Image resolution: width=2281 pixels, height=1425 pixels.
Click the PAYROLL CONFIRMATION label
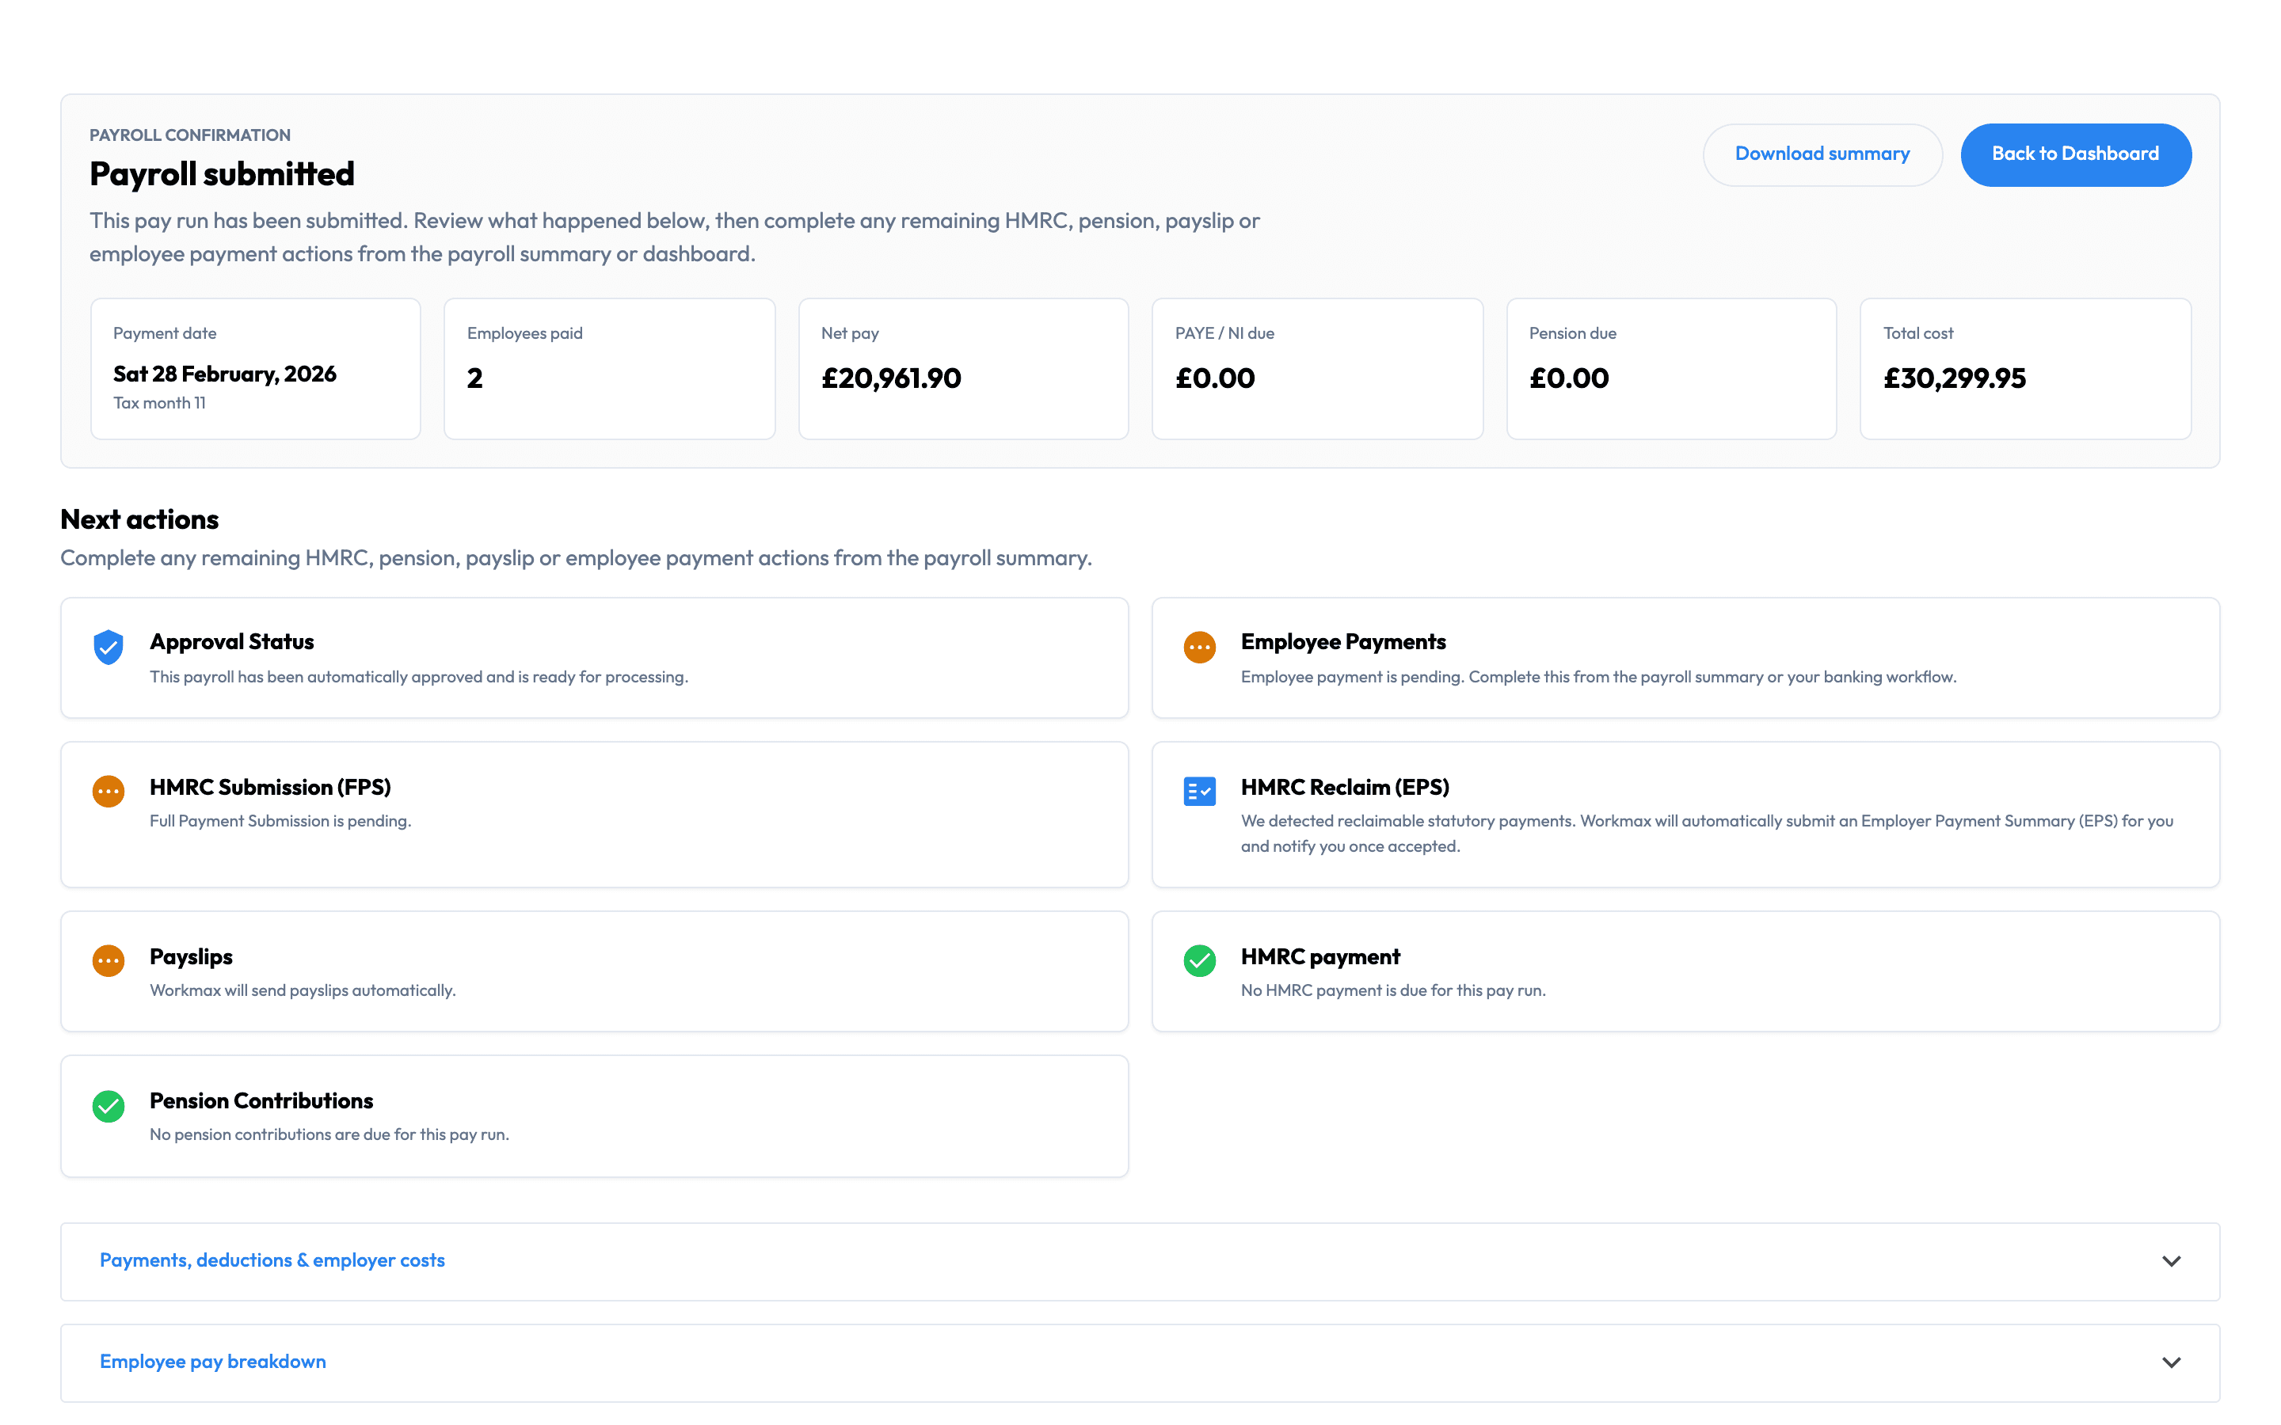click(x=190, y=135)
